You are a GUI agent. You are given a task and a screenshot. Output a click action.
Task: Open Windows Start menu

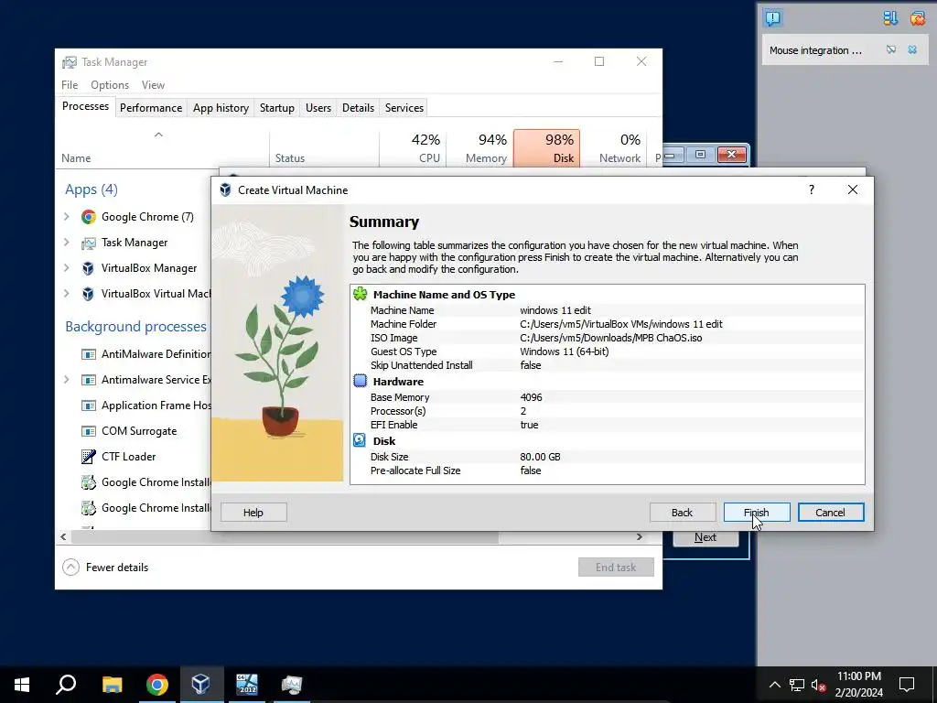(x=22, y=685)
